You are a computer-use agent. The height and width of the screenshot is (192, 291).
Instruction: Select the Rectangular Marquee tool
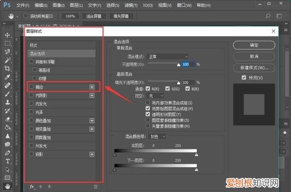(x=7, y=44)
